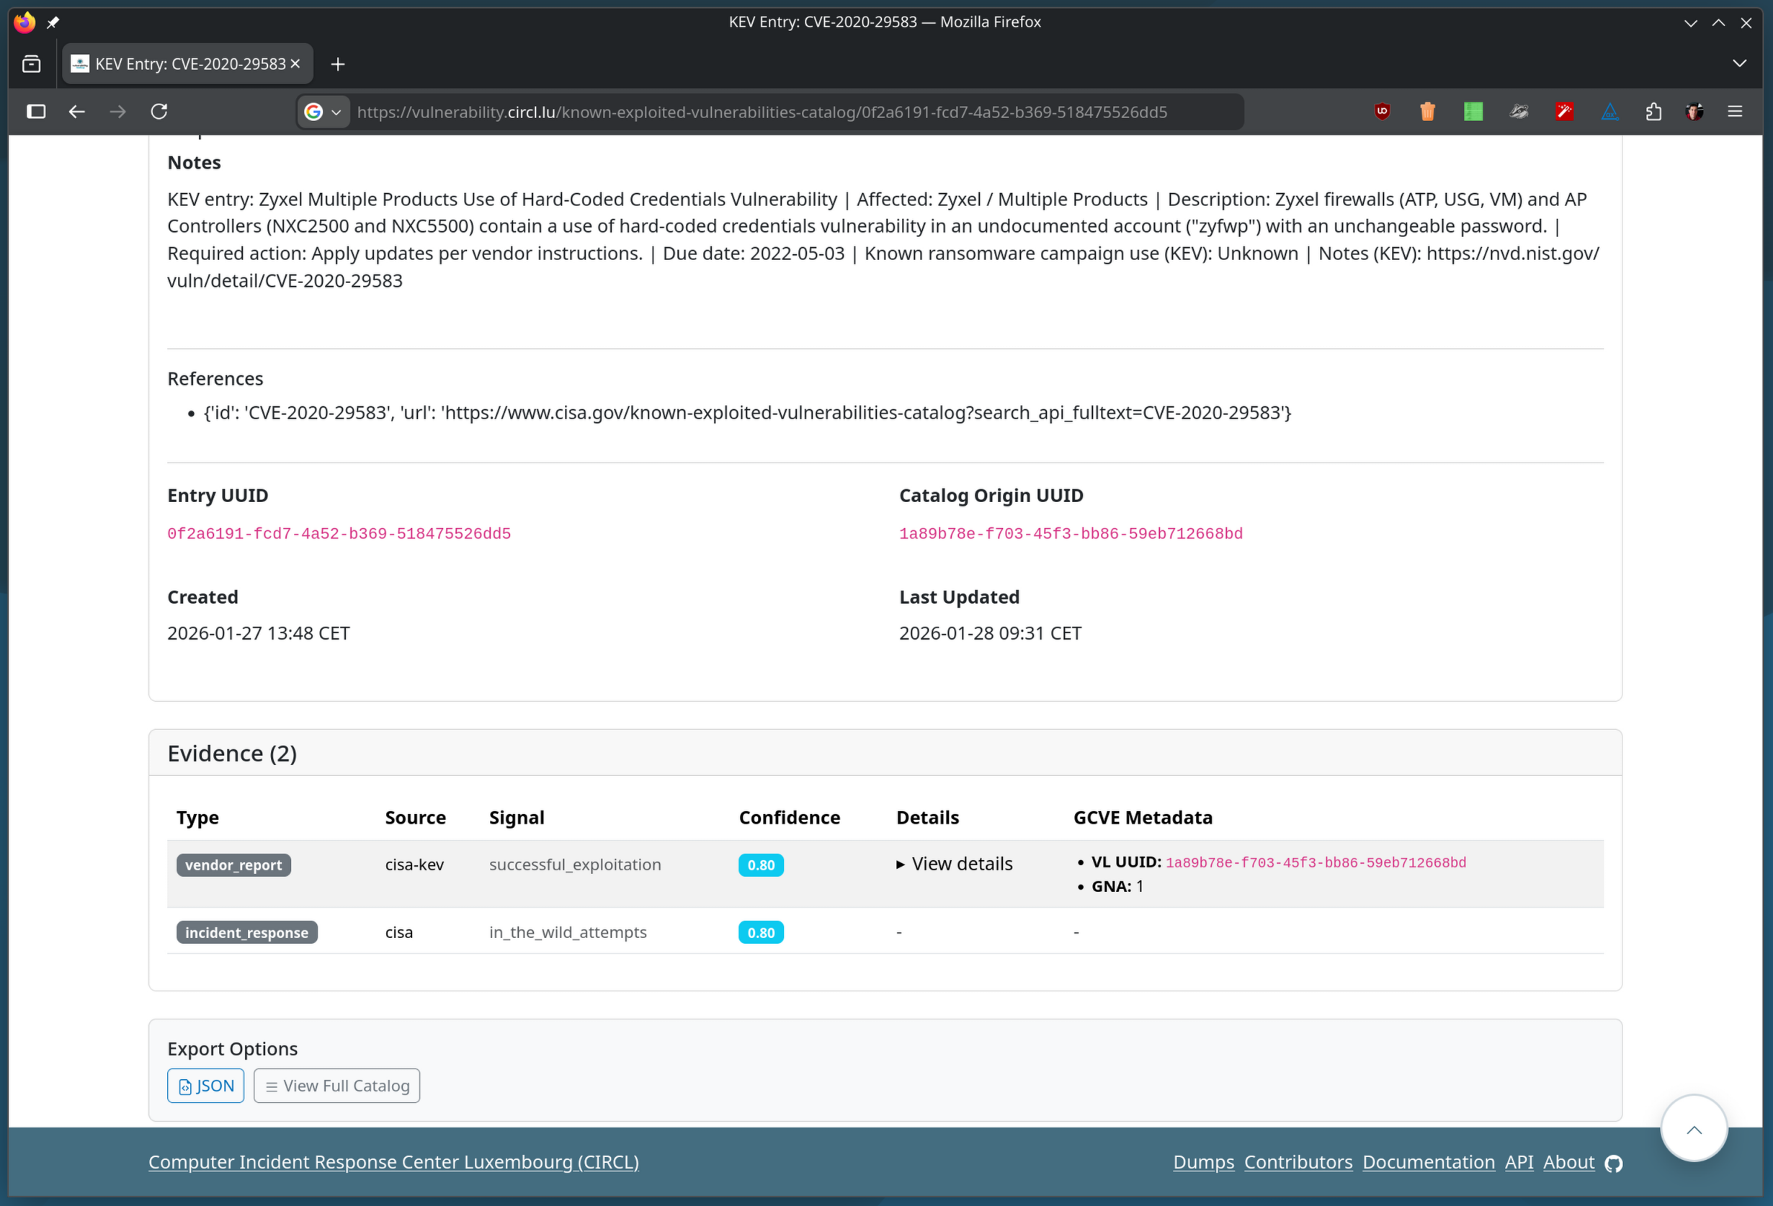Open the list all tabs chevron
Viewport: 1773px width, 1206px height.
tap(1739, 64)
